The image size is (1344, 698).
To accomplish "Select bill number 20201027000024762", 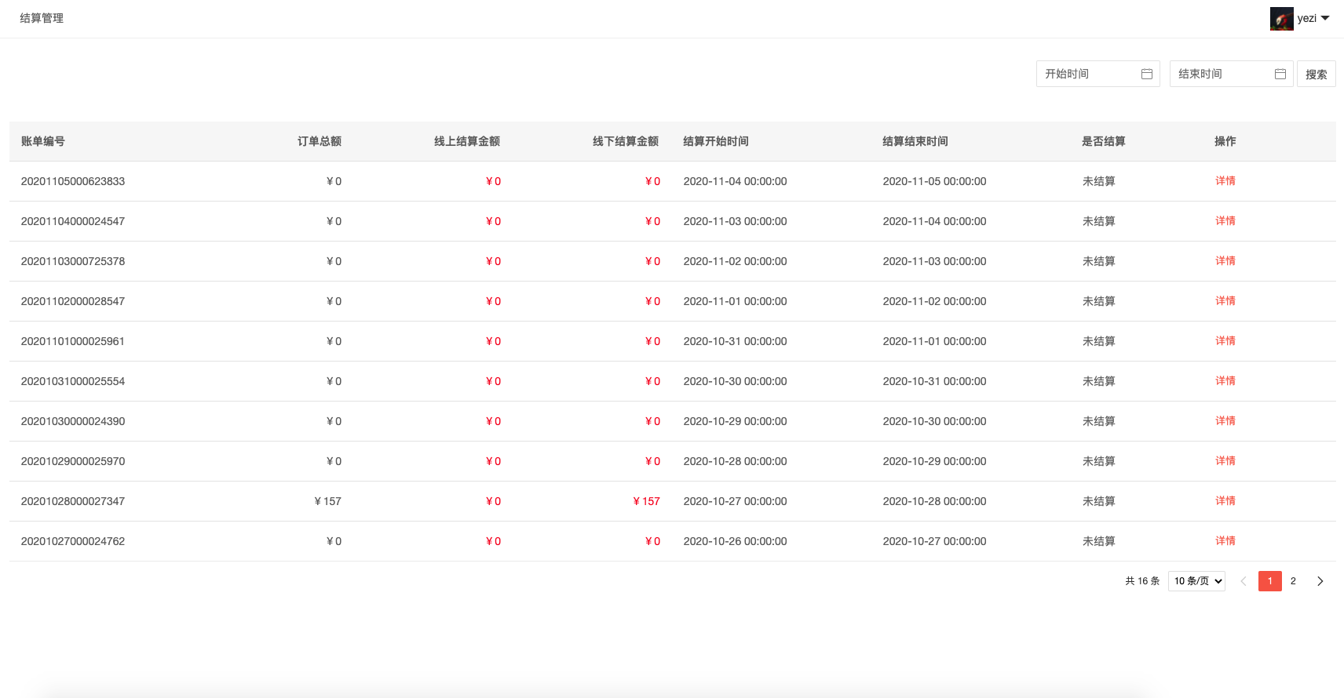I will pos(73,541).
